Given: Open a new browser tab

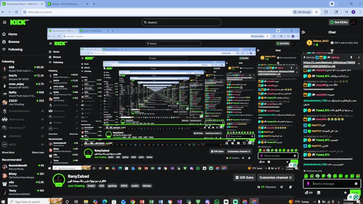Looking at the screenshot, I should (x=94, y=4).
